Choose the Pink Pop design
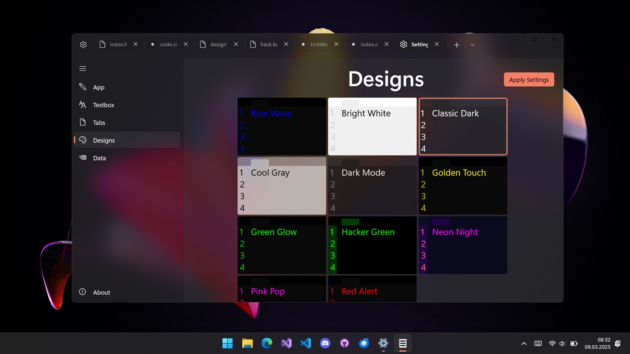630x354 pixels. point(282,289)
